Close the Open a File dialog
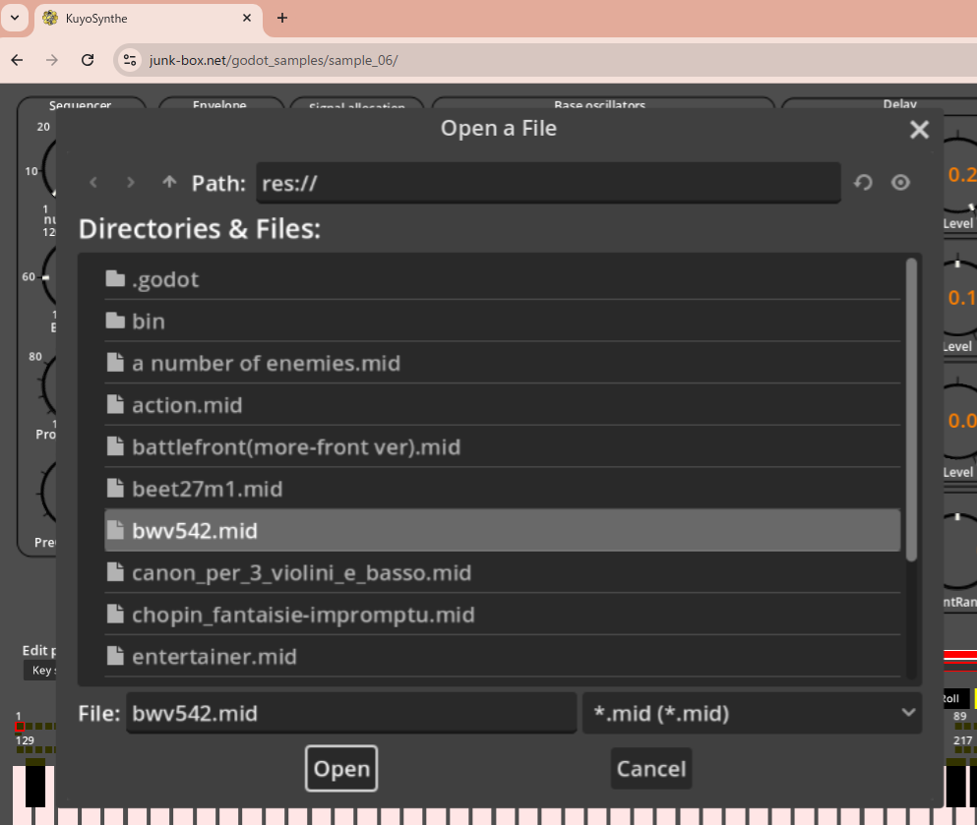Viewport: 977px width, 825px height. [919, 130]
